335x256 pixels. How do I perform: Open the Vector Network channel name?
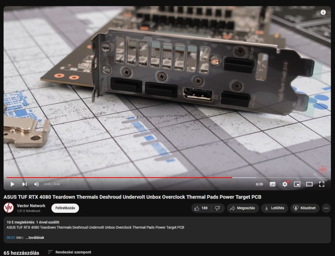31,206
